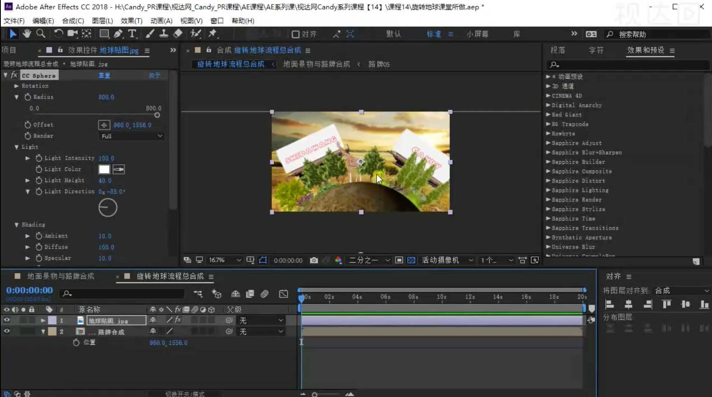Select the Selection arrow tool
Viewport: 712px width, 397px height.
point(13,34)
